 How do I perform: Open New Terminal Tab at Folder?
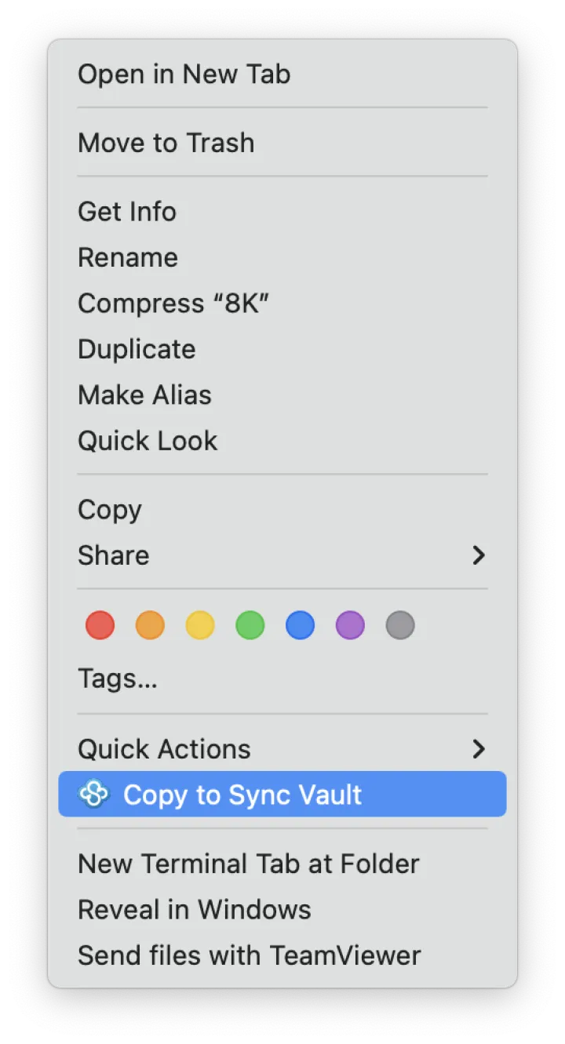pyautogui.click(x=248, y=864)
